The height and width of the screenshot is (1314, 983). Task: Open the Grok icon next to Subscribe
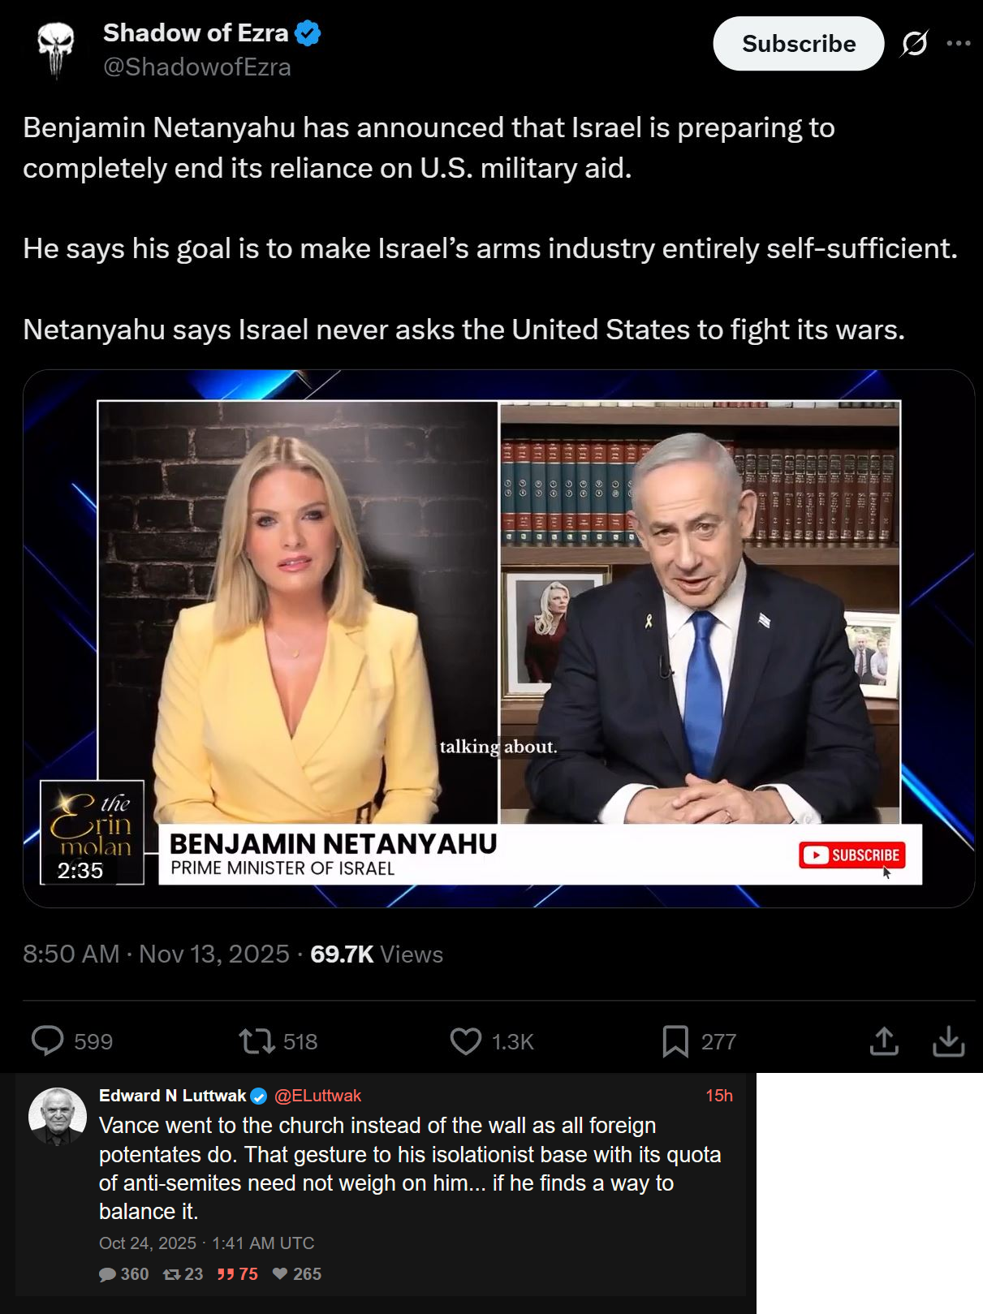coord(914,44)
